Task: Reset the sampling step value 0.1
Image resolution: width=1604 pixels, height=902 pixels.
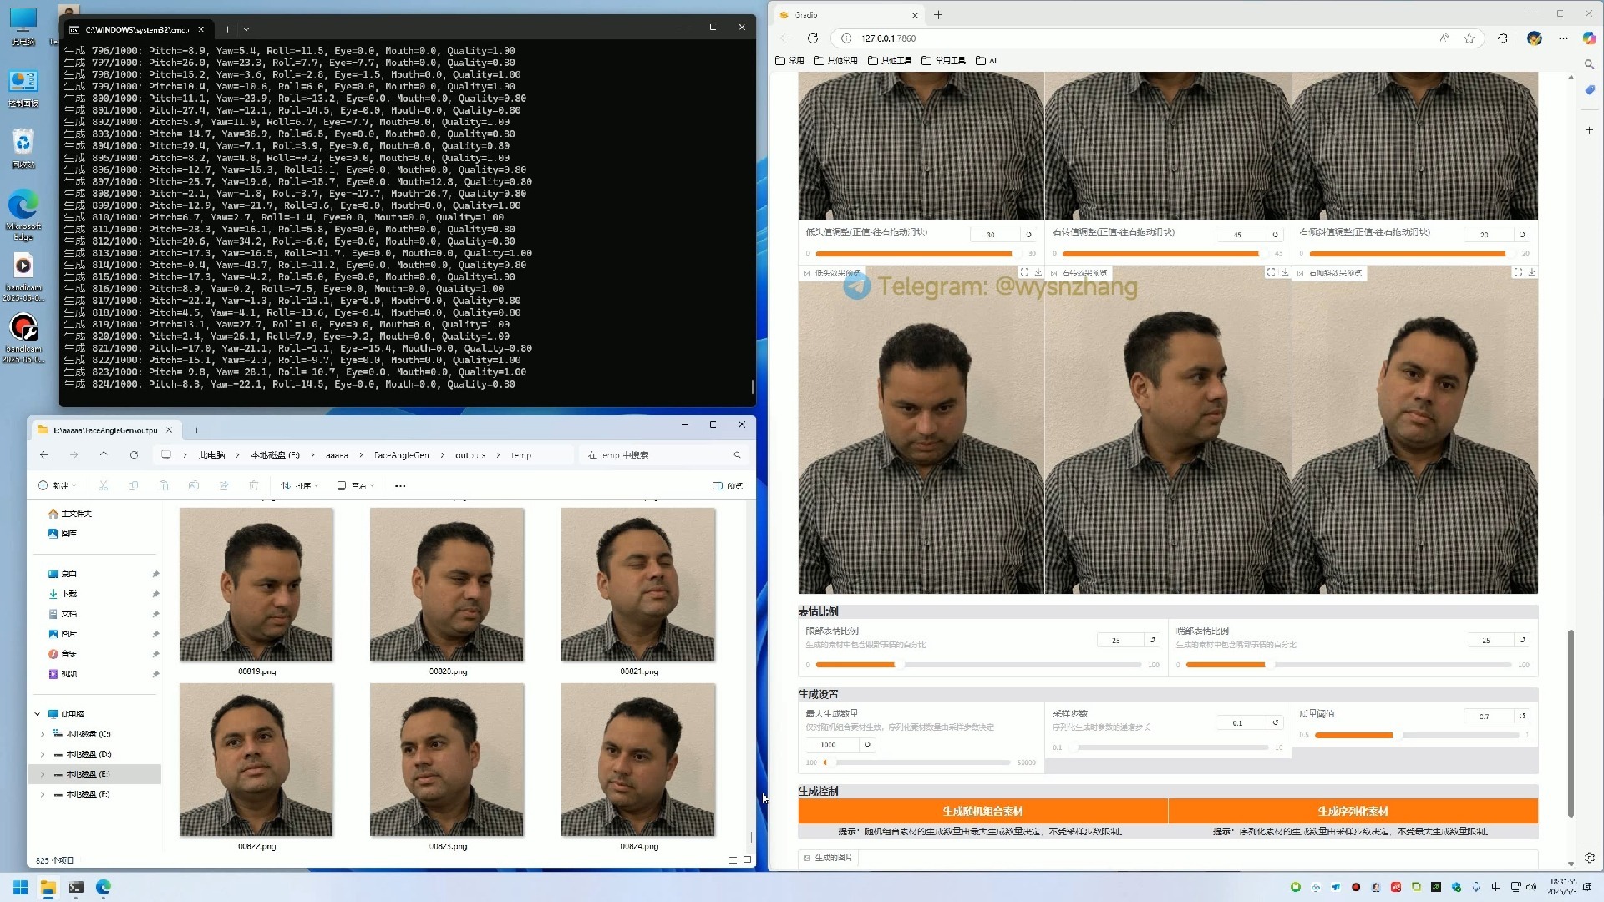Action: point(1275,722)
